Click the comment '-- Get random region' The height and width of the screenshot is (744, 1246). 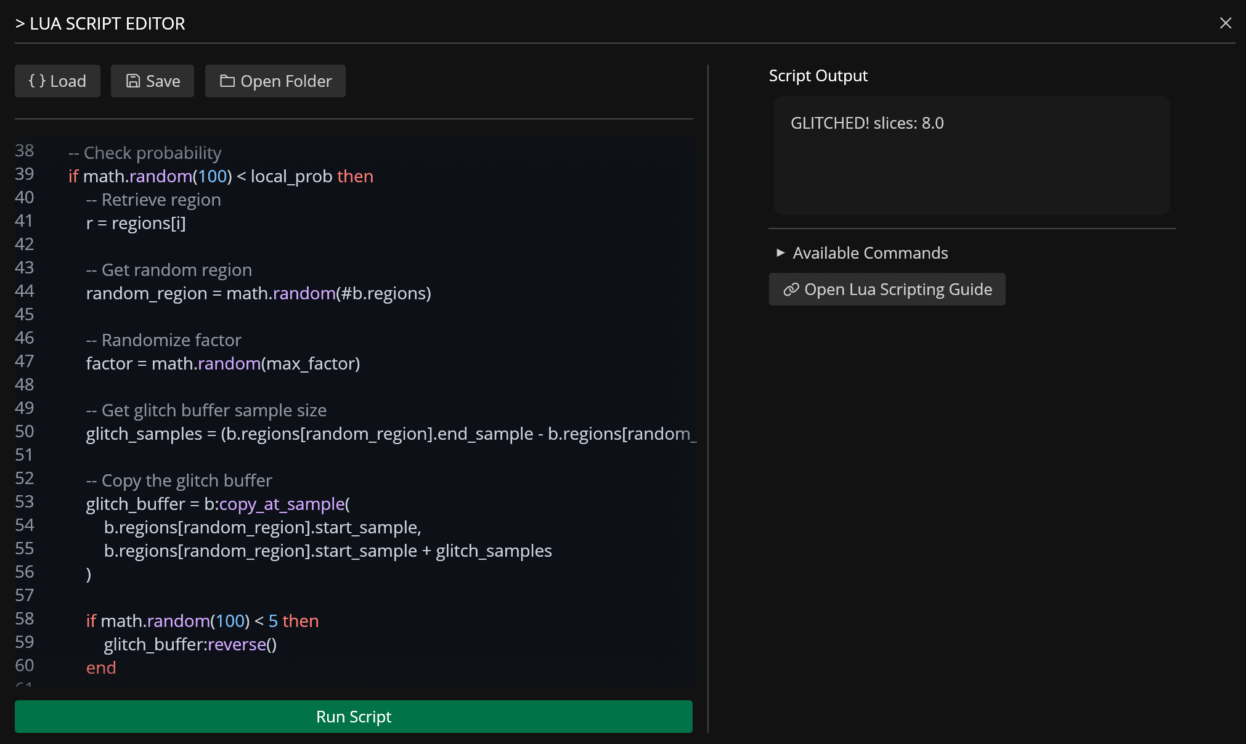pos(169,270)
